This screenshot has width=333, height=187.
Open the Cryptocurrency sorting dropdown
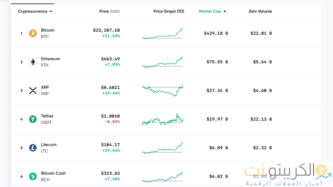[x=35, y=11]
